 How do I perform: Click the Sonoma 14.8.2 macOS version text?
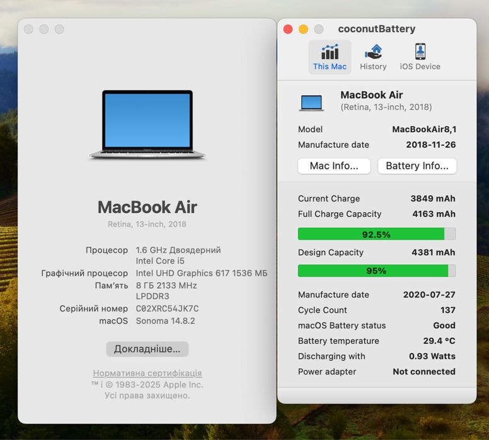(x=165, y=321)
